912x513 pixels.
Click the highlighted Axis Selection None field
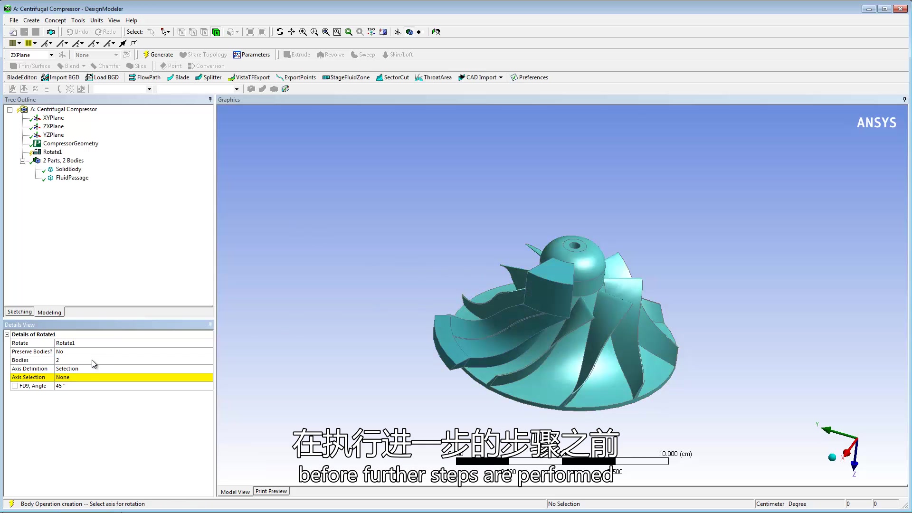coord(95,377)
